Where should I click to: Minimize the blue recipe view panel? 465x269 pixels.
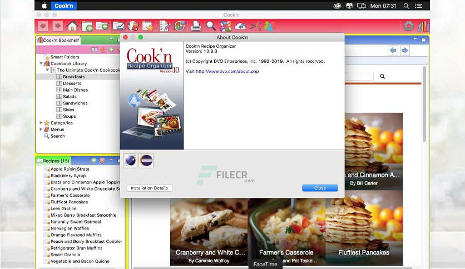(x=415, y=39)
